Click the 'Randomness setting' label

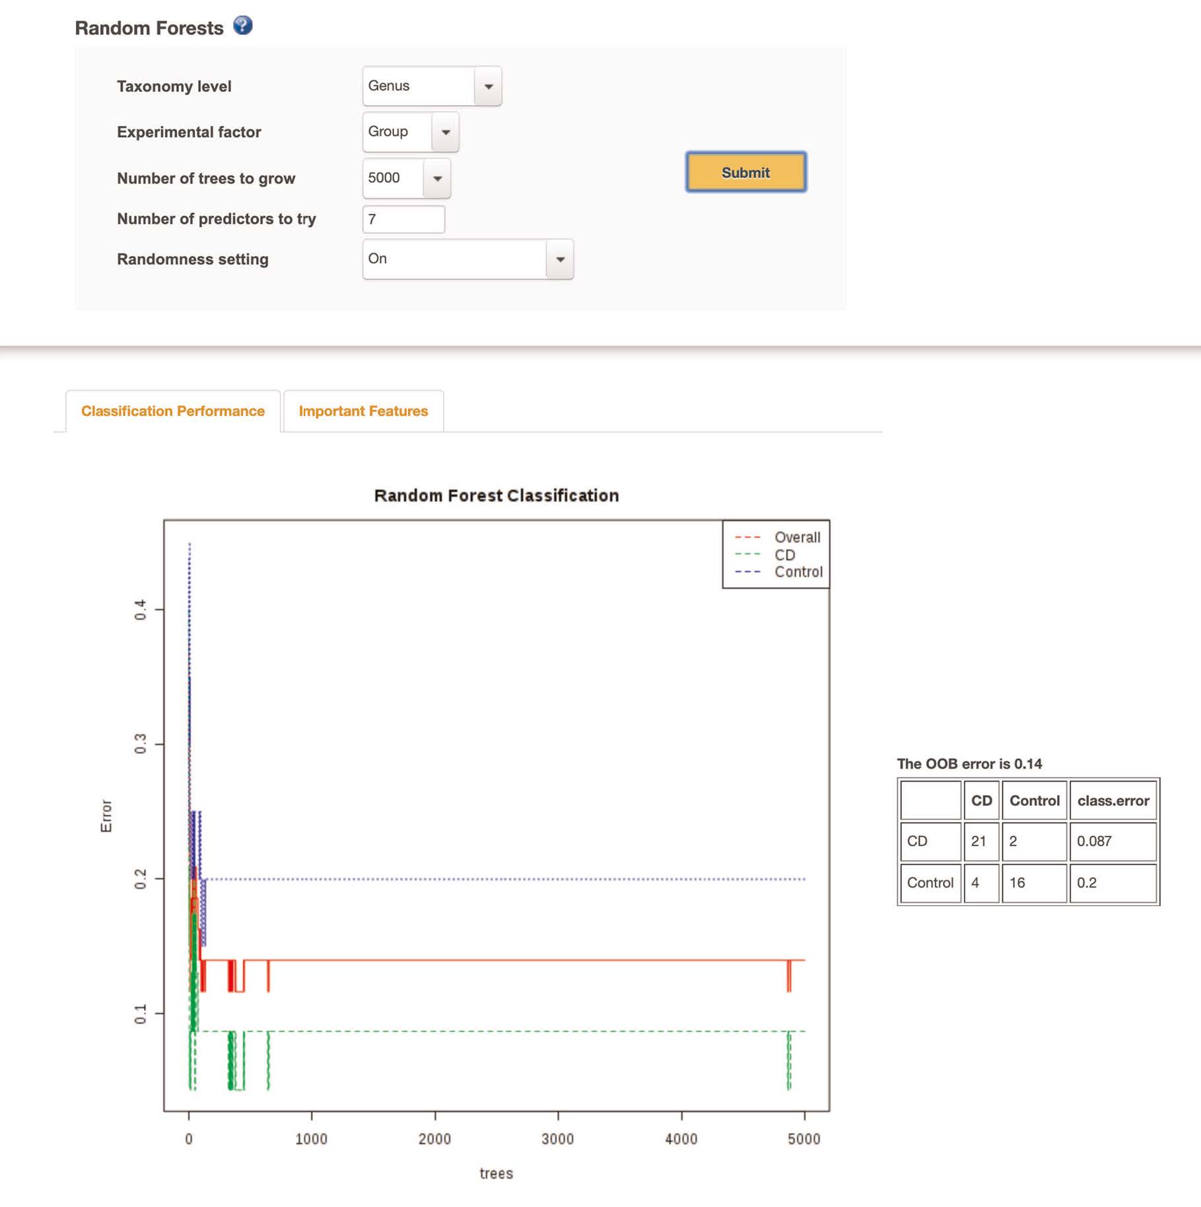(193, 259)
